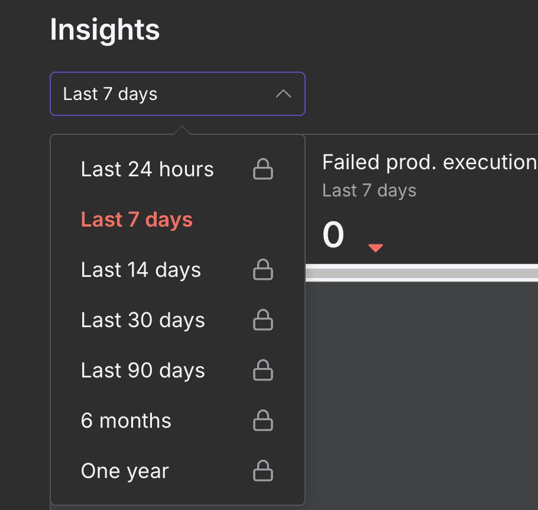Click the red trend indicator under the zero count
The height and width of the screenshot is (510, 538).
pos(375,247)
